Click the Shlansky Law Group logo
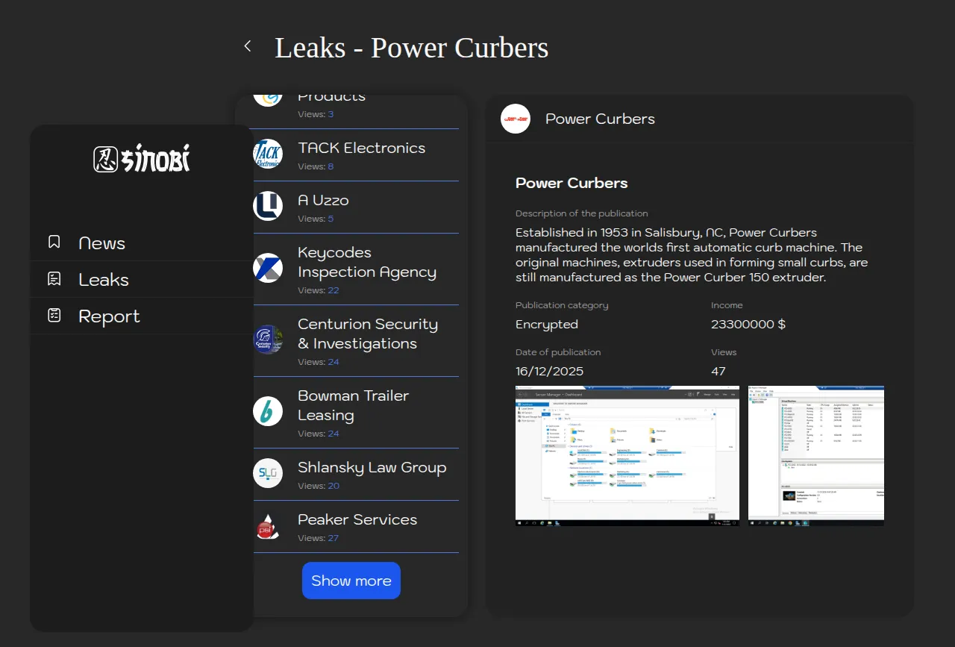This screenshot has width=955, height=647. (268, 473)
